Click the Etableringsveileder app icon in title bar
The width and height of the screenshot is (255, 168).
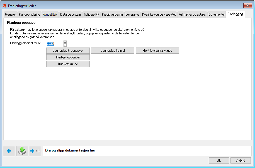(5, 6)
